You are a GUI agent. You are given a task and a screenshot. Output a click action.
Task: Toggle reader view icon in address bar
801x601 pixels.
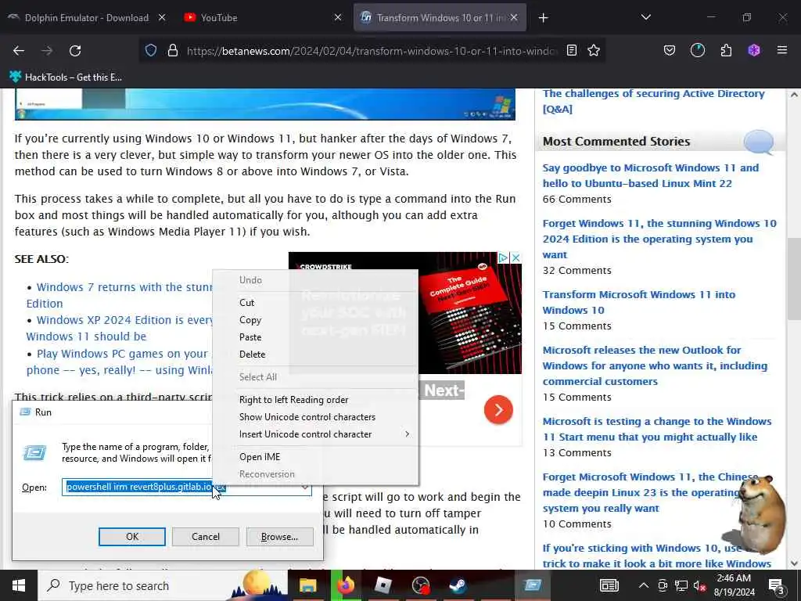(x=572, y=51)
